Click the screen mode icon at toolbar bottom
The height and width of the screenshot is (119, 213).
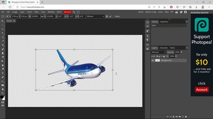coord(3,105)
